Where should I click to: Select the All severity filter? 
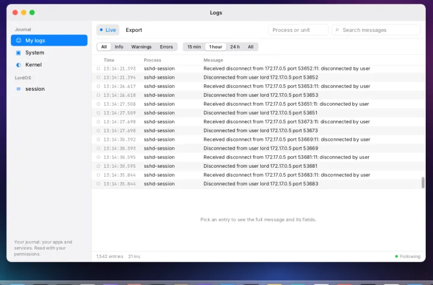[104, 47]
